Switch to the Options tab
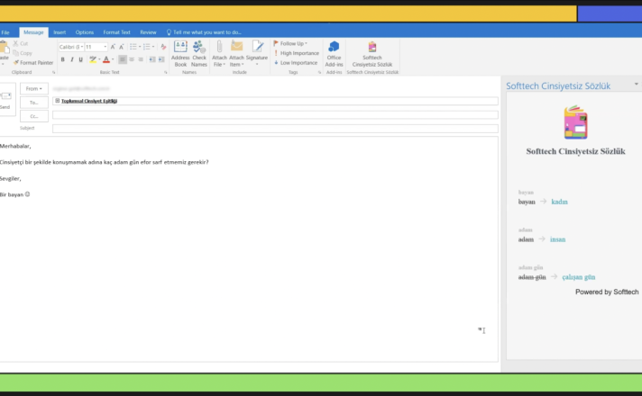Image resolution: width=642 pixels, height=396 pixels. [85, 32]
